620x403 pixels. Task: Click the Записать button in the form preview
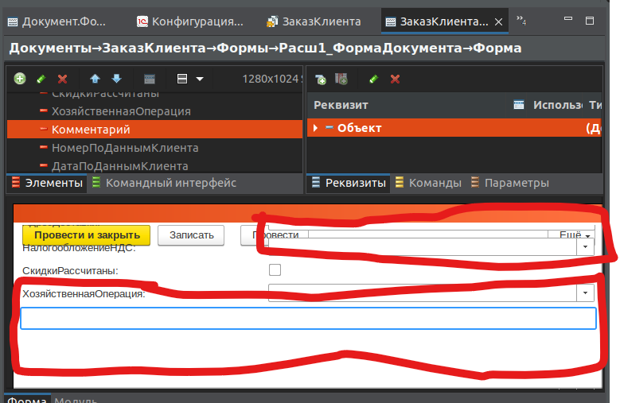(x=191, y=234)
